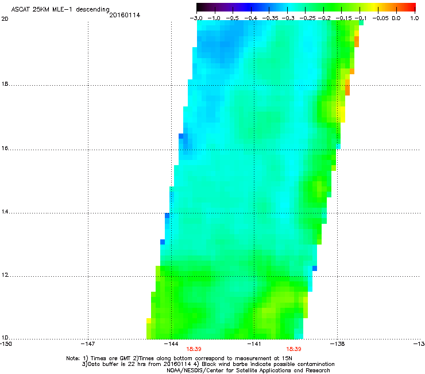
Task: Click the color scale label -1.0
Action: tap(214, 18)
